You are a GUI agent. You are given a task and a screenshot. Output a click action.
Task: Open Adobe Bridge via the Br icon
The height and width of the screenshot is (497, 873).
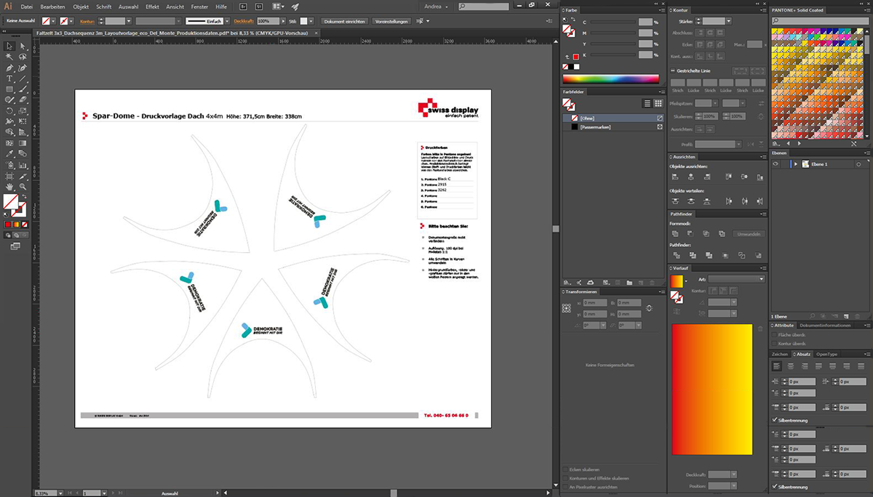pyautogui.click(x=242, y=7)
